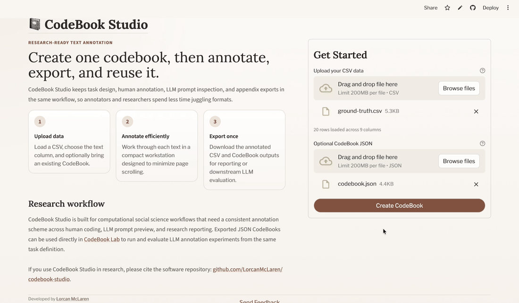Click the 'CodeBook Studio' title text
Viewport: 519px width, 303px height.
point(96,25)
